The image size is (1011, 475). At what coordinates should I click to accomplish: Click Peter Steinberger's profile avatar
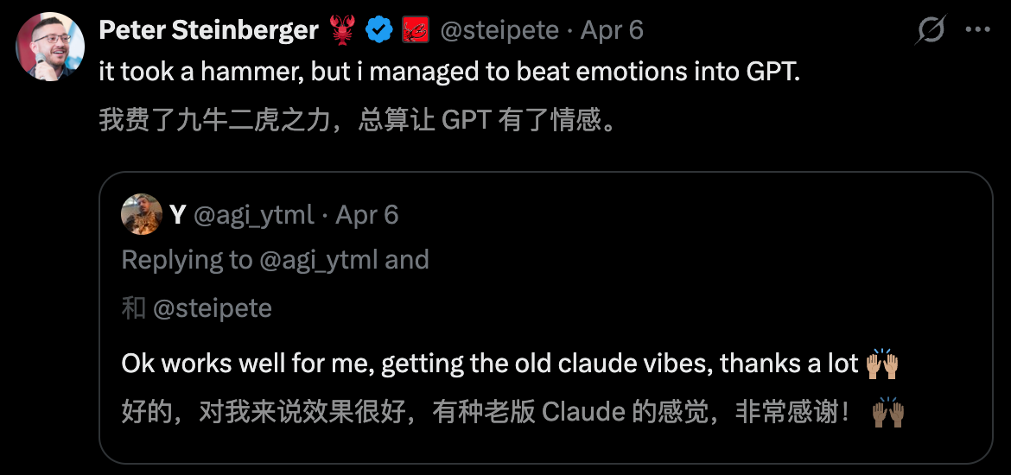[50, 47]
